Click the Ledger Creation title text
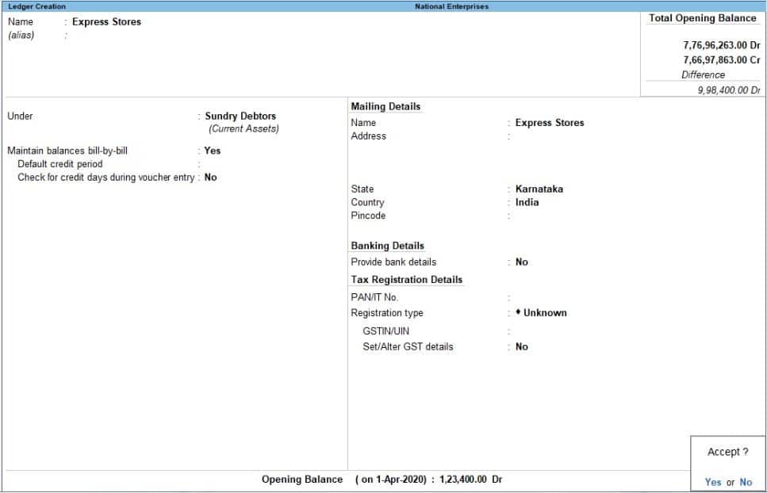 coord(36,6)
